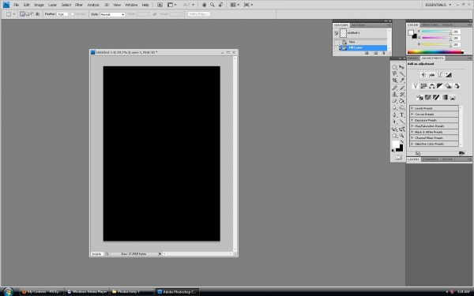Select the Brush tool

point(402,88)
